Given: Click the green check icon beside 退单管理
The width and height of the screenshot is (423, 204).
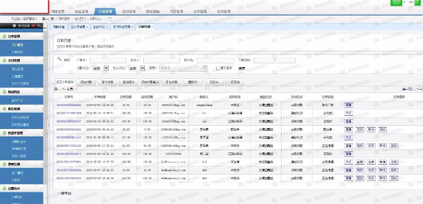Looking at the screenshot, I should pos(4,164).
